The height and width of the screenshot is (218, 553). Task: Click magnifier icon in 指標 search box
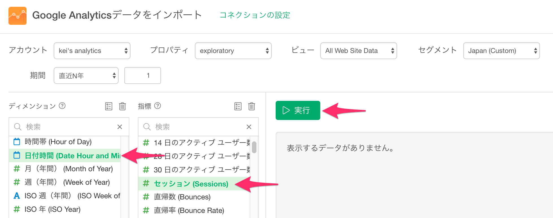[147, 127]
